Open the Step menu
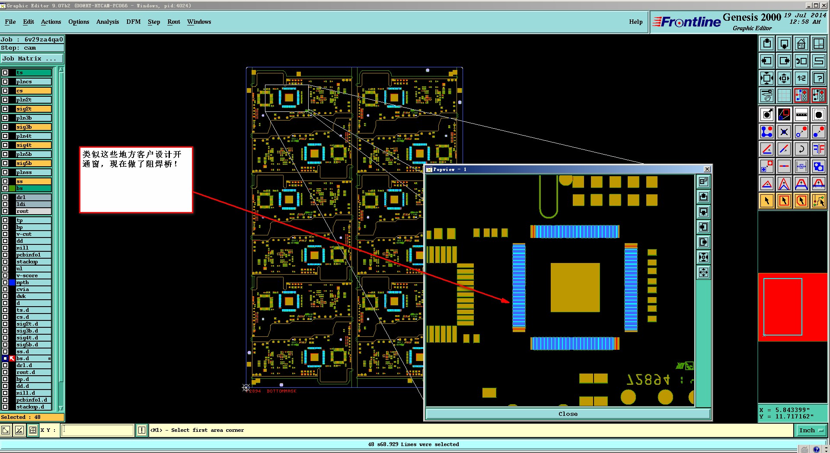 tap(154, 22)
